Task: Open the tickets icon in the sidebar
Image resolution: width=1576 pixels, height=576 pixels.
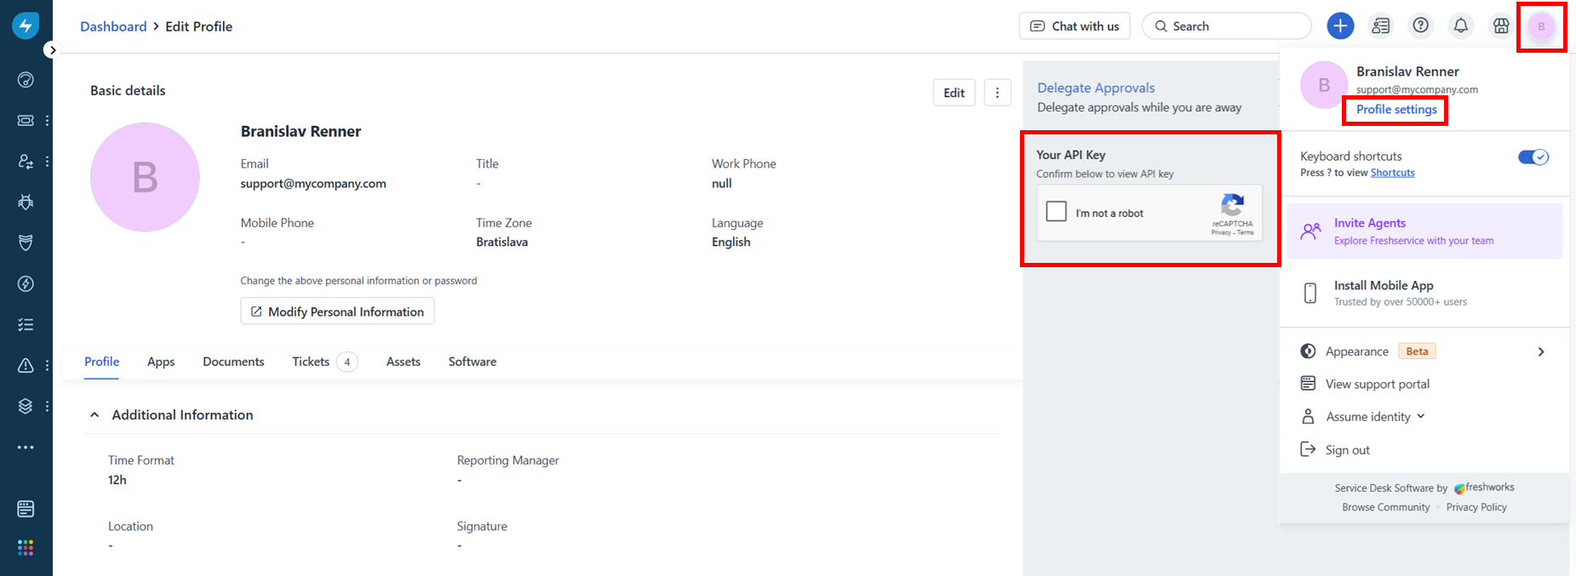Action: point(26,121)
